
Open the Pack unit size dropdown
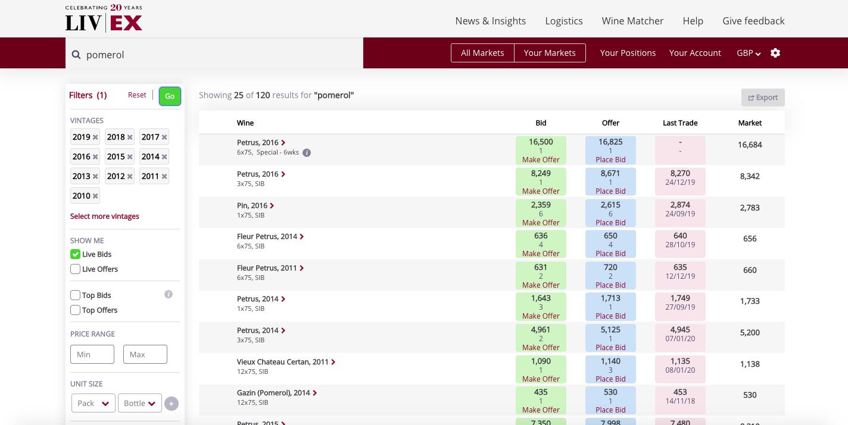click(93, 403)
